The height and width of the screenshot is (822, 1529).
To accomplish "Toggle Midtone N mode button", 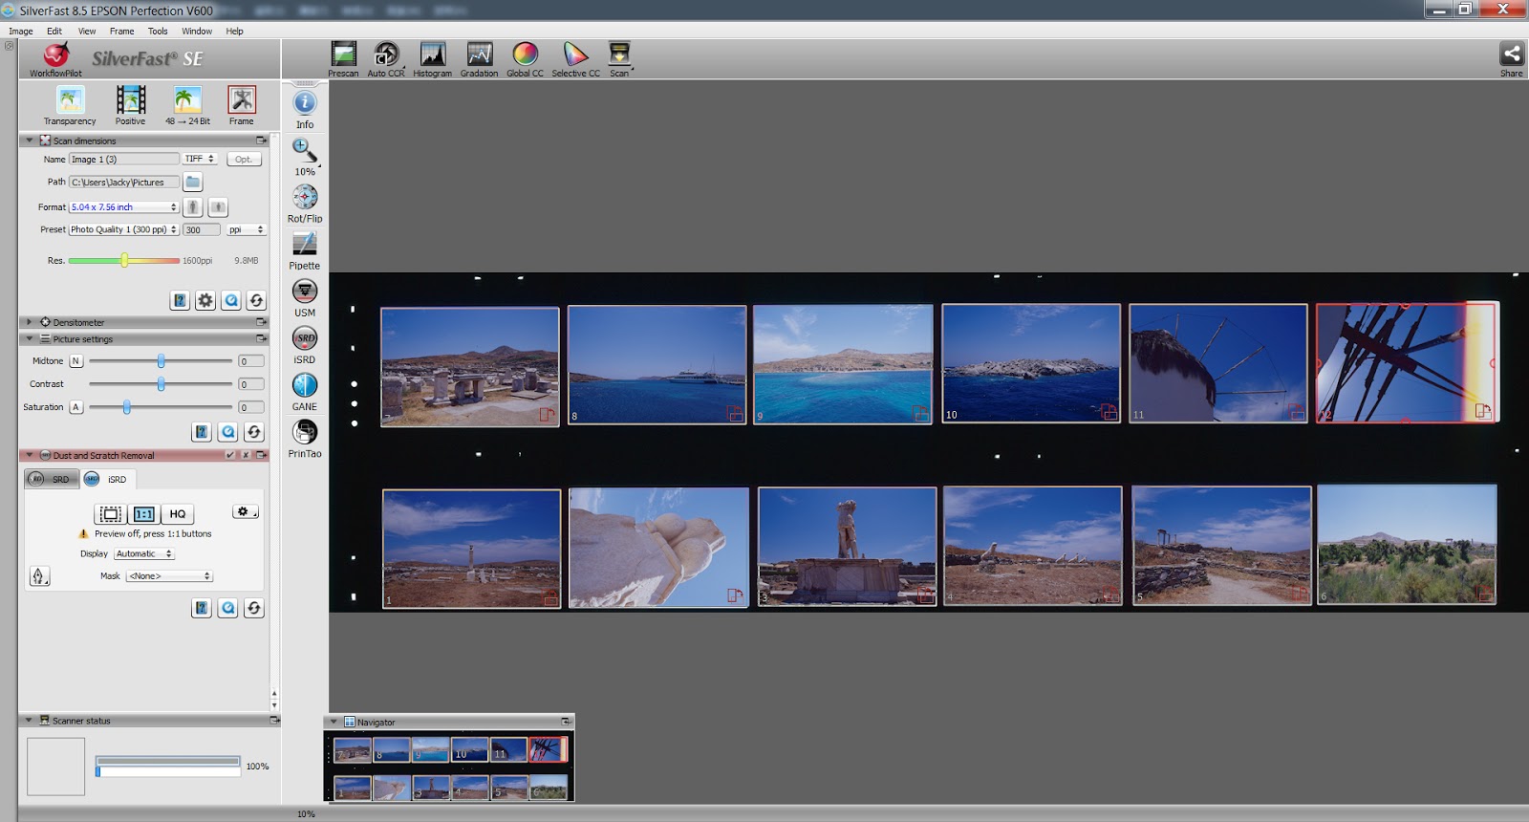I will pyautogui.click(x=75, y=361).
